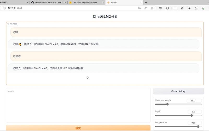This screenshot has width=209, height=131.
Task: Open the browser essentials heart icon
Action: click(203, 8)
